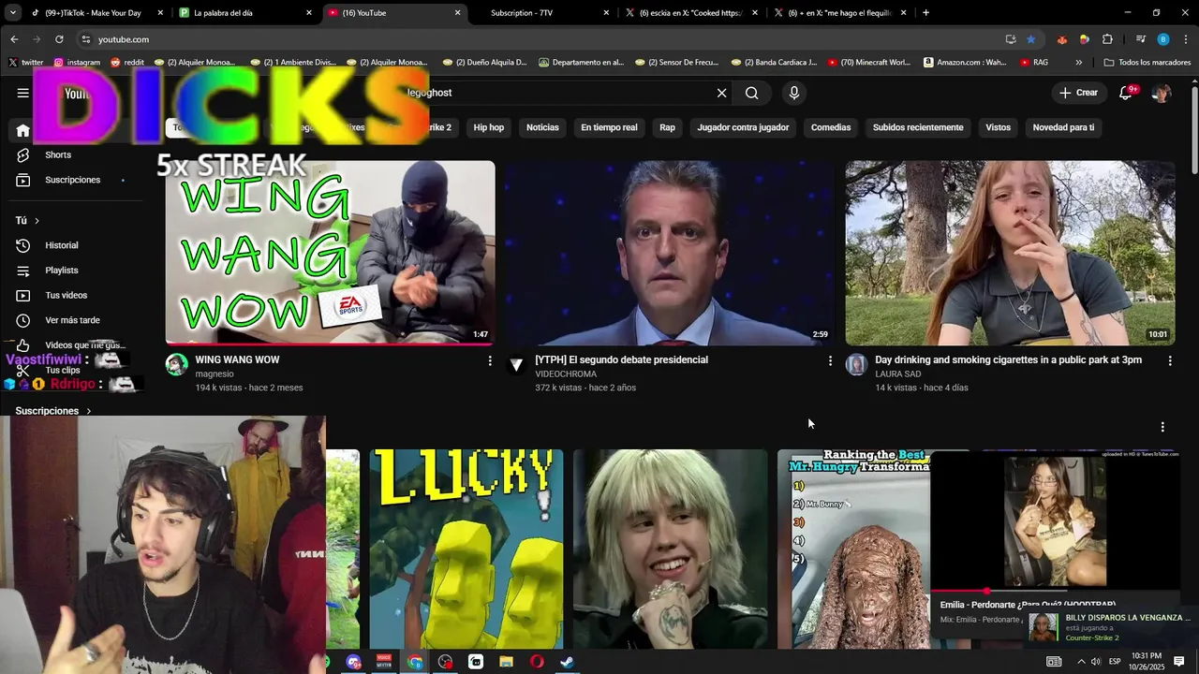
Task: Open Chrome's extensions puzzle icon
Action: click(1107, 39)
